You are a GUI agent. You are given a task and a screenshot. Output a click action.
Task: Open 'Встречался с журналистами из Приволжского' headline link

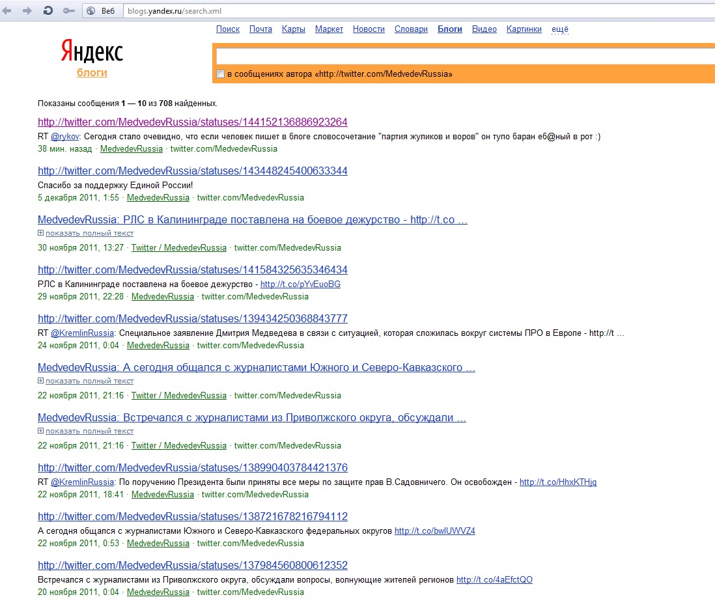pyautogui.click(x=252, y=417)
